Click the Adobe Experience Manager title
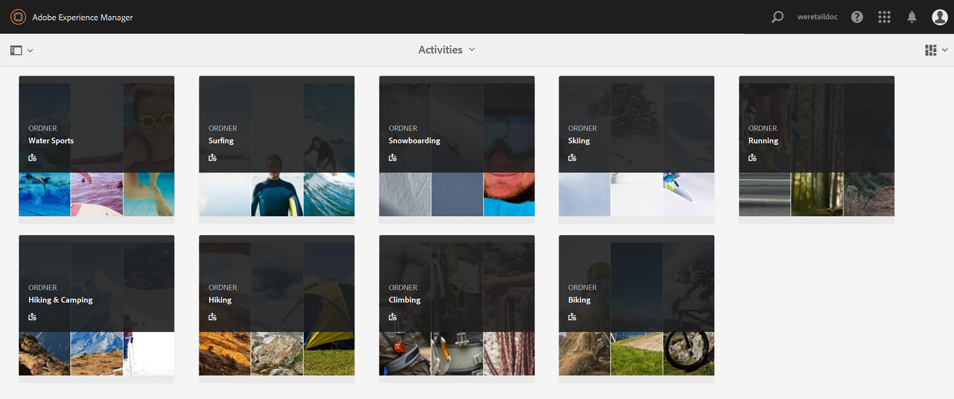This screenshot has height=399, width=954. 82,17
